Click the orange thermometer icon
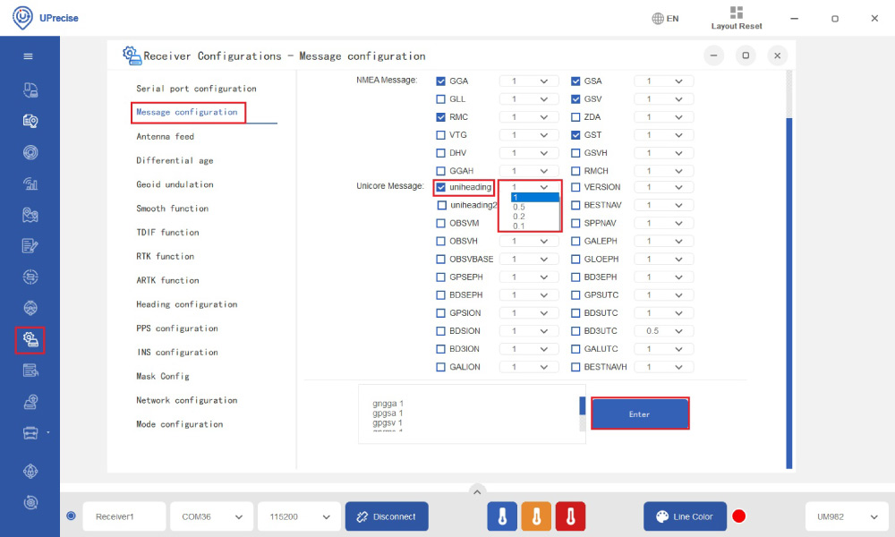The image size is (895, 537). tap(536, 516)
